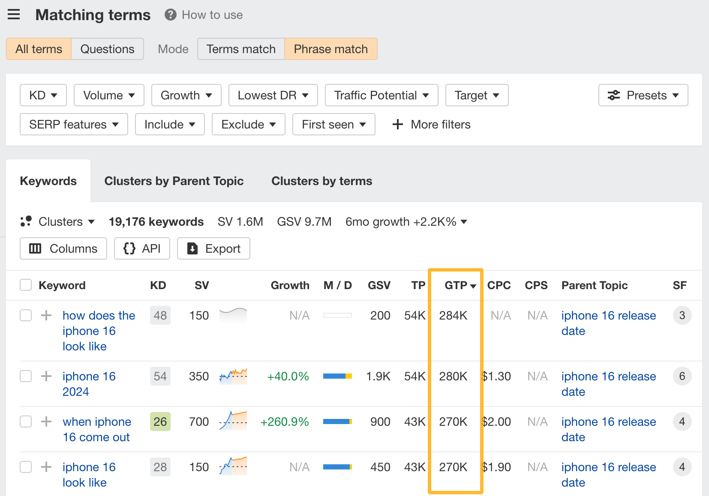
Task: Select Terms match mode
Action: (x=241, y=49)
